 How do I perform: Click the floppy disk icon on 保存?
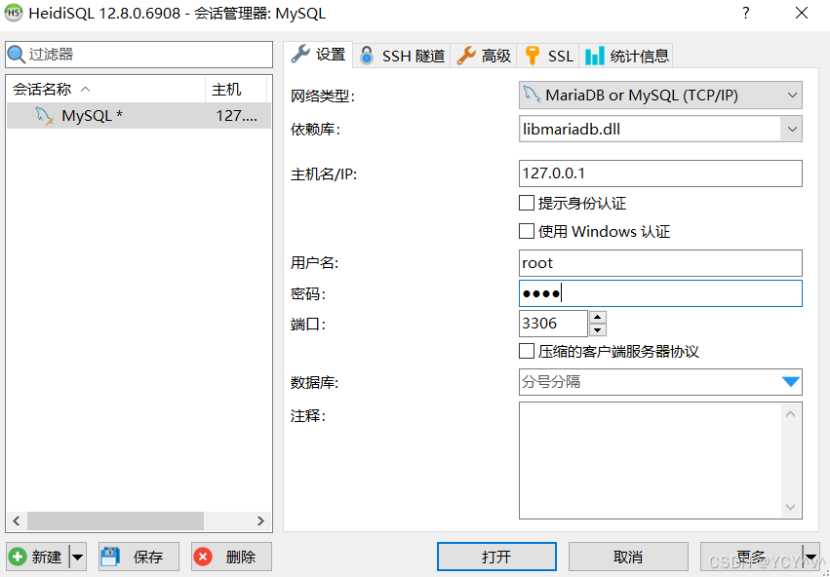111,557
